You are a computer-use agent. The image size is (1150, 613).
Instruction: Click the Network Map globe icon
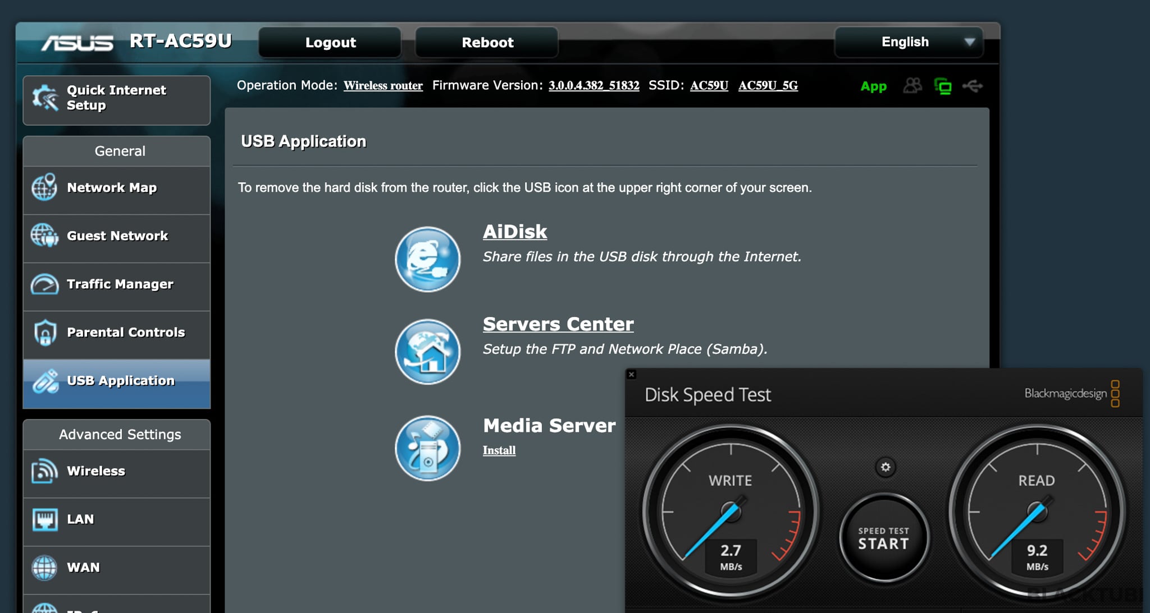(44, 187)
